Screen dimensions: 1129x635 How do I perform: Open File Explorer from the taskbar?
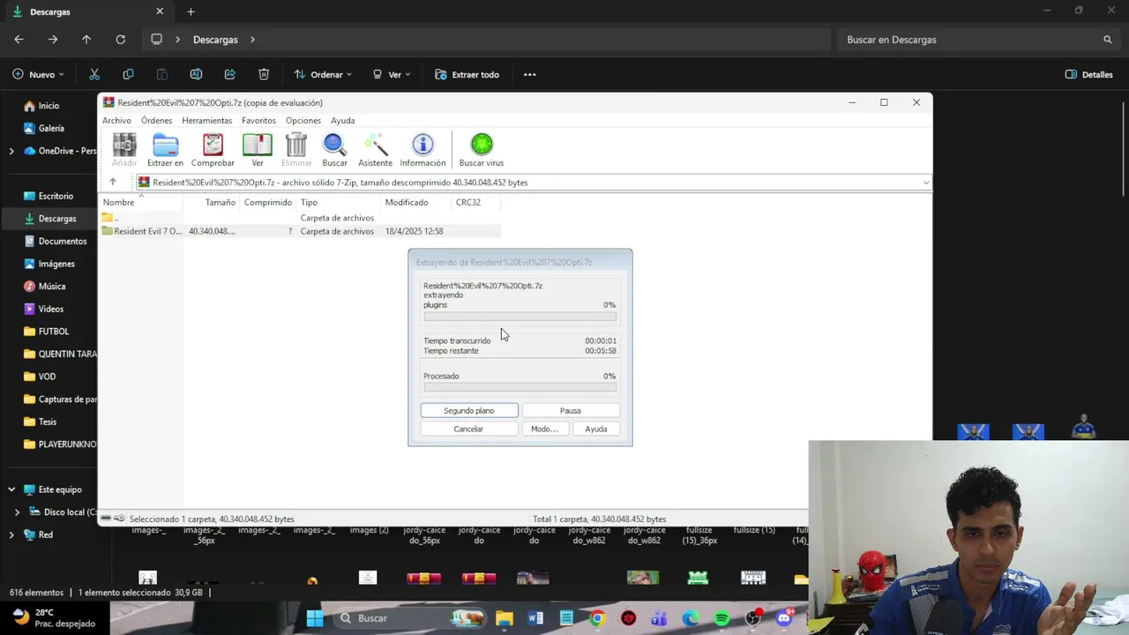click(504, 618)
